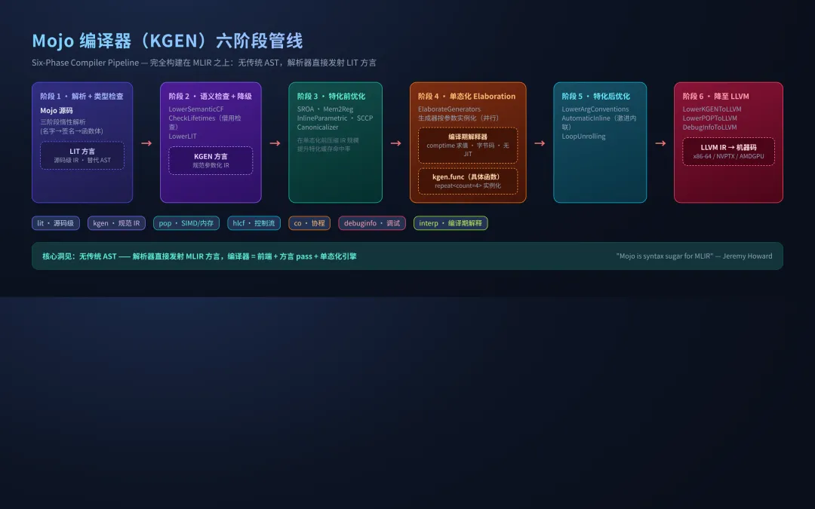Click the '(名字→签名→函数体)' text line
815x509 pixels.
click(x=72, y=131)
